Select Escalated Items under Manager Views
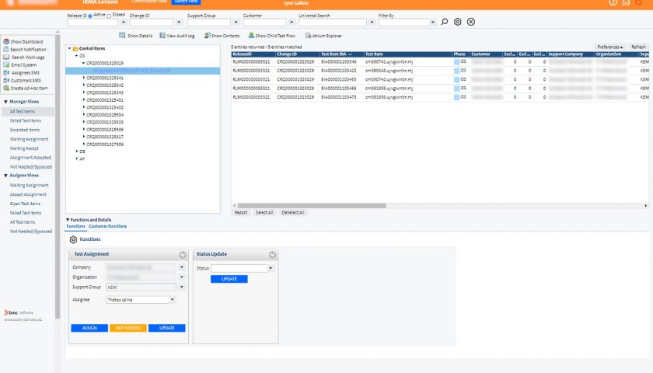This screenshot has width=653, height=373. click(25, 130)
